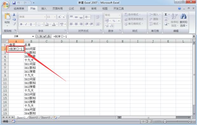Open the 公式 ribbon tab
The width and height of the screenshot is (197, 125).
coord(71,9)
